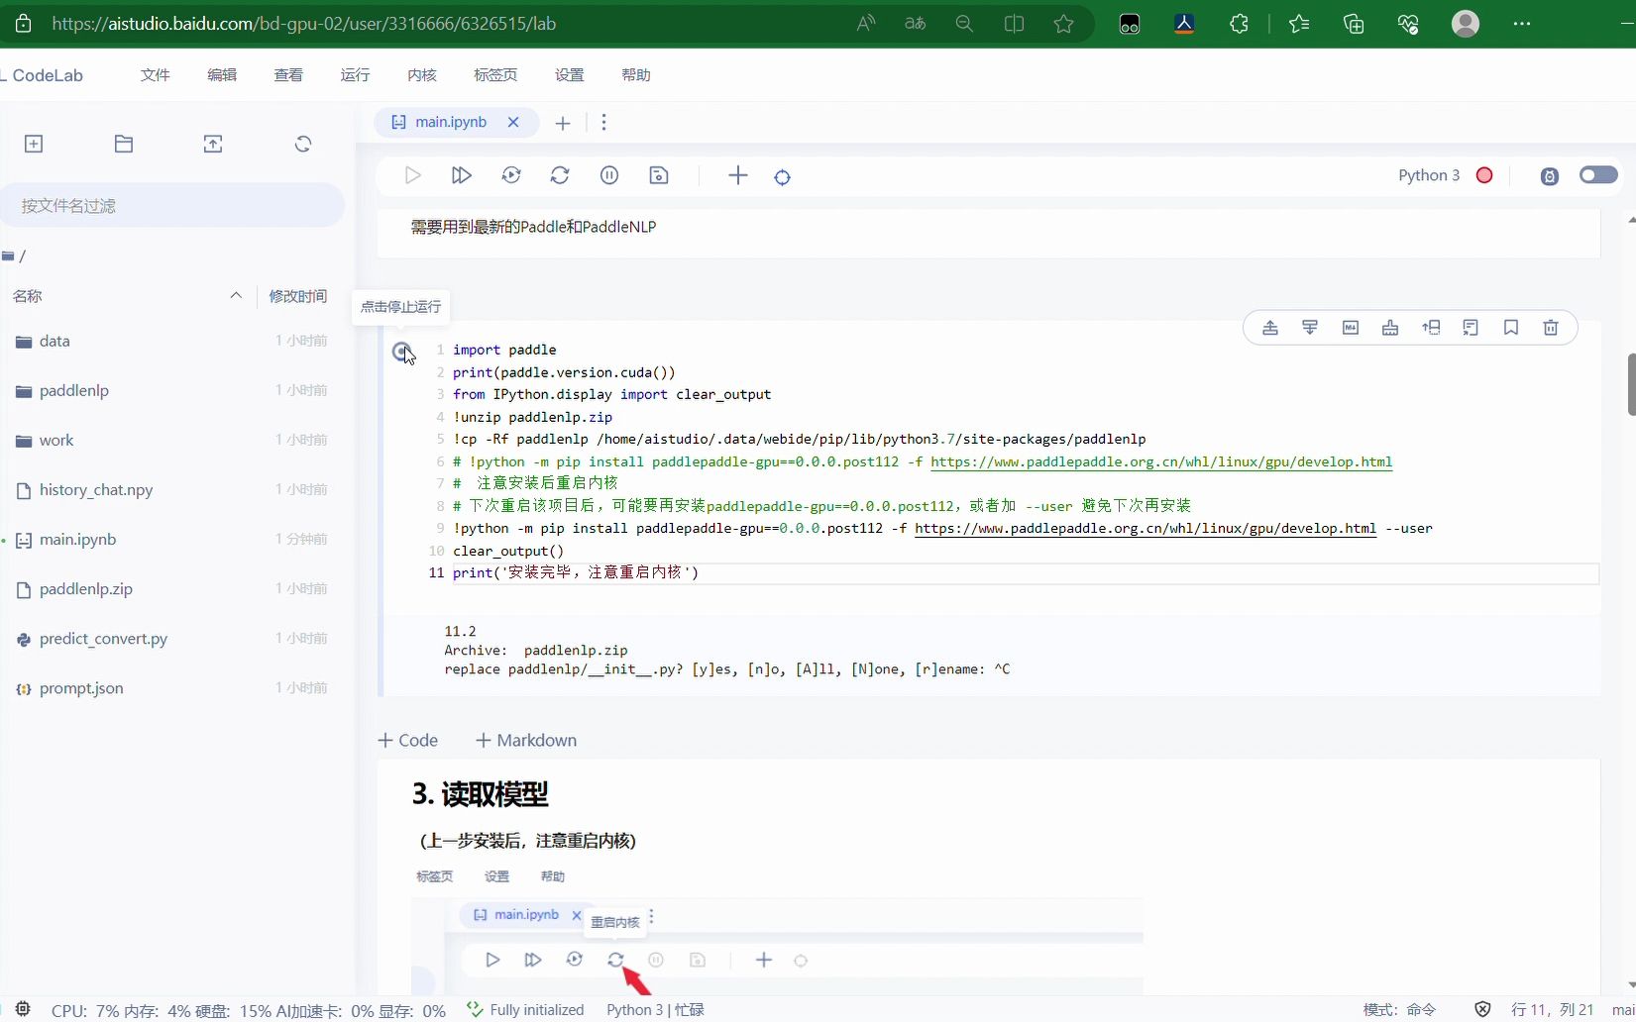Sort files by name using the arrow

pos(236,295)
